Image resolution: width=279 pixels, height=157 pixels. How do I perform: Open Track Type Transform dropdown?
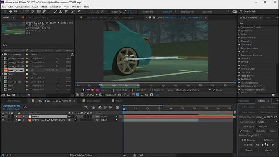266,126
